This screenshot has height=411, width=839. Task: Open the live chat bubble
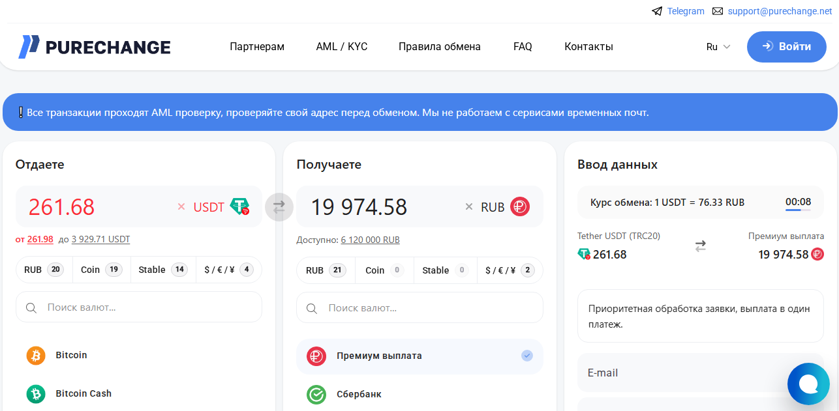coord(808,384)
